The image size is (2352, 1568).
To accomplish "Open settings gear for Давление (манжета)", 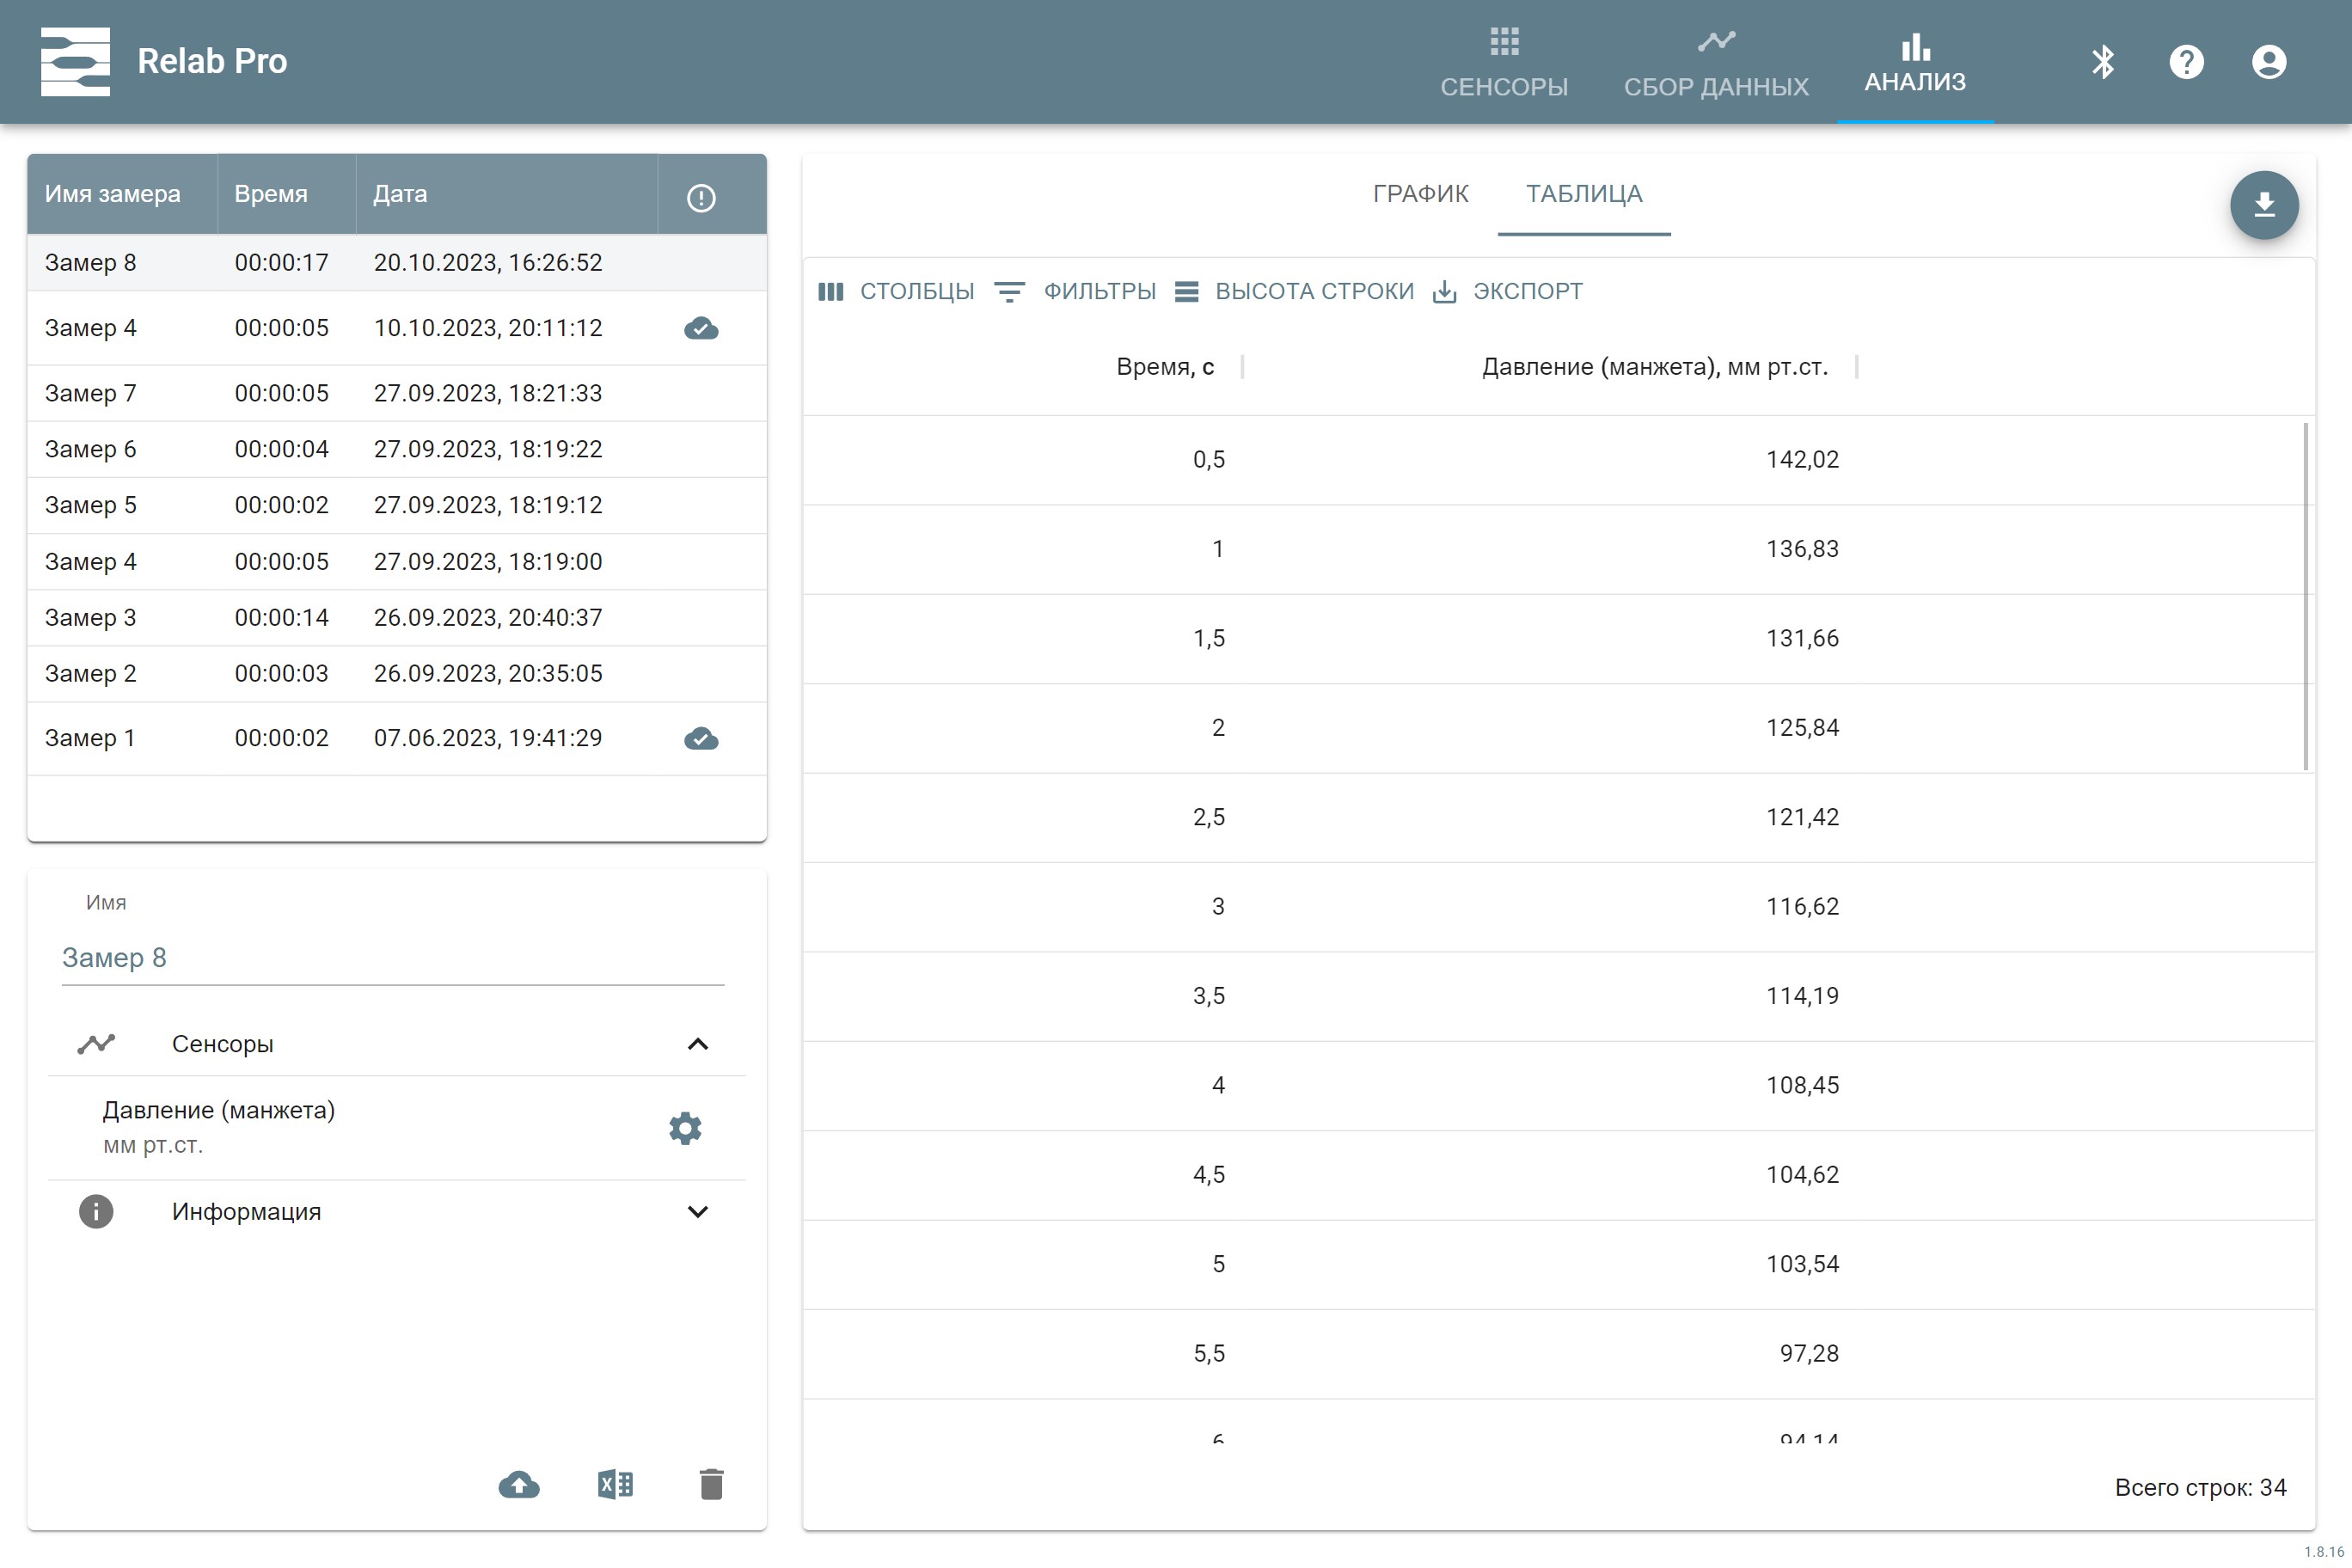I will pos(685,1128).
